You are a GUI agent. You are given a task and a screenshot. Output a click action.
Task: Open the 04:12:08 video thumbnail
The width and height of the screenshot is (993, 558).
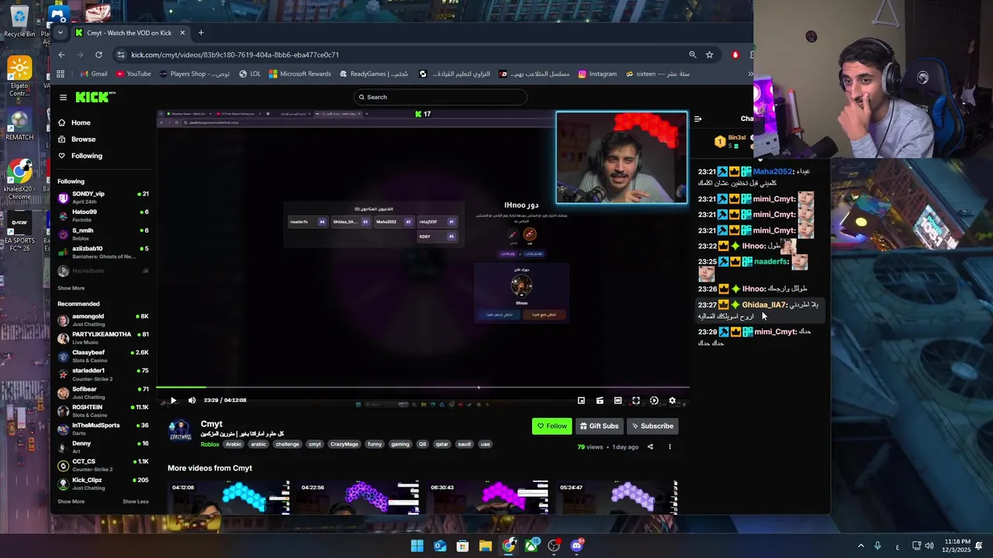pos(230,498)
